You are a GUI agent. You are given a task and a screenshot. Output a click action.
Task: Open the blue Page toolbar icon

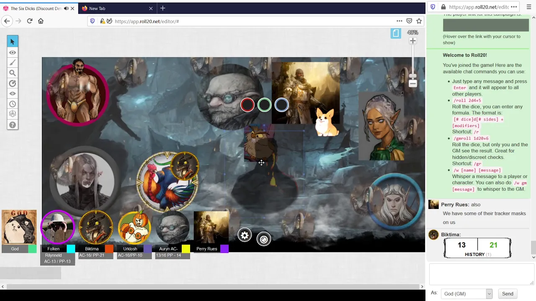tap(396, 33)
